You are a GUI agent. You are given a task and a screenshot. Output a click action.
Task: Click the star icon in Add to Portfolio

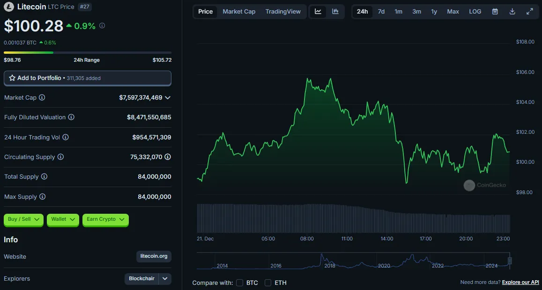(x=12, y=78)
